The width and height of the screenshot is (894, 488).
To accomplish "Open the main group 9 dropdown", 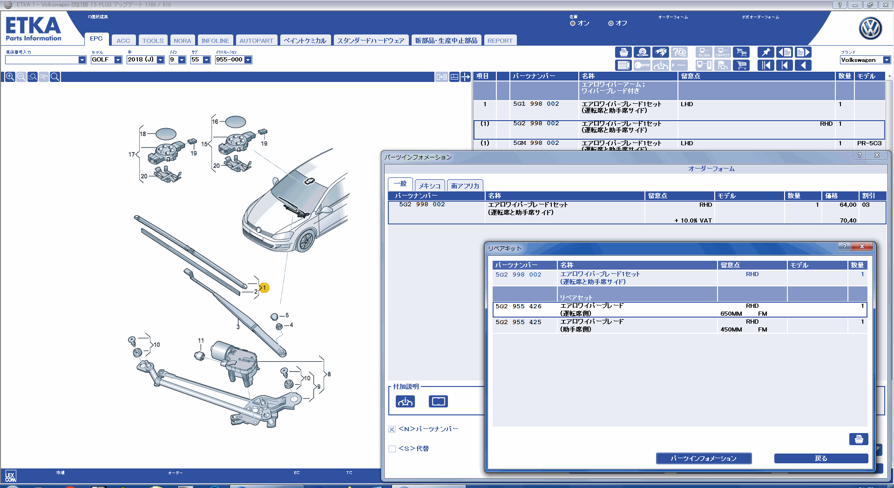I will (182, 60).
